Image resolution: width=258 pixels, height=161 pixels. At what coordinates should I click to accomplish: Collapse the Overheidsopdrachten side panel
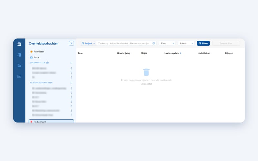point(71,43)
